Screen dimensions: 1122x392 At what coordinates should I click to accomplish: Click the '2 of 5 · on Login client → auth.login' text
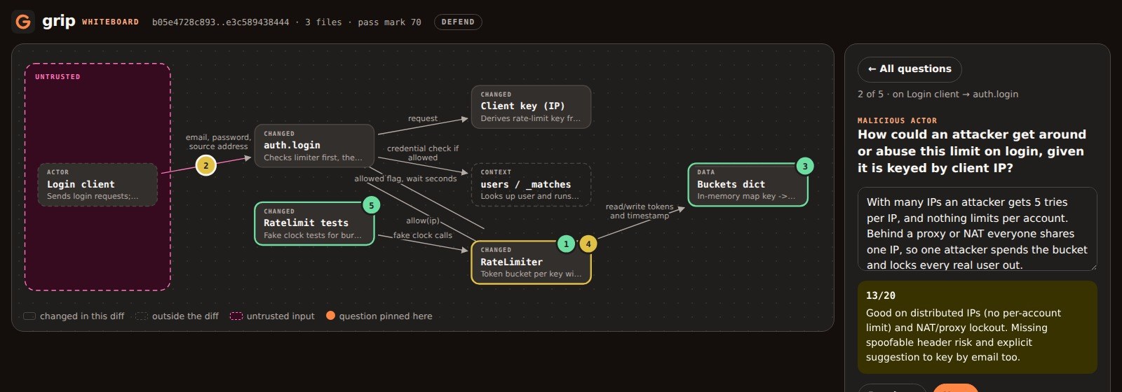click(x=938, y=94)
